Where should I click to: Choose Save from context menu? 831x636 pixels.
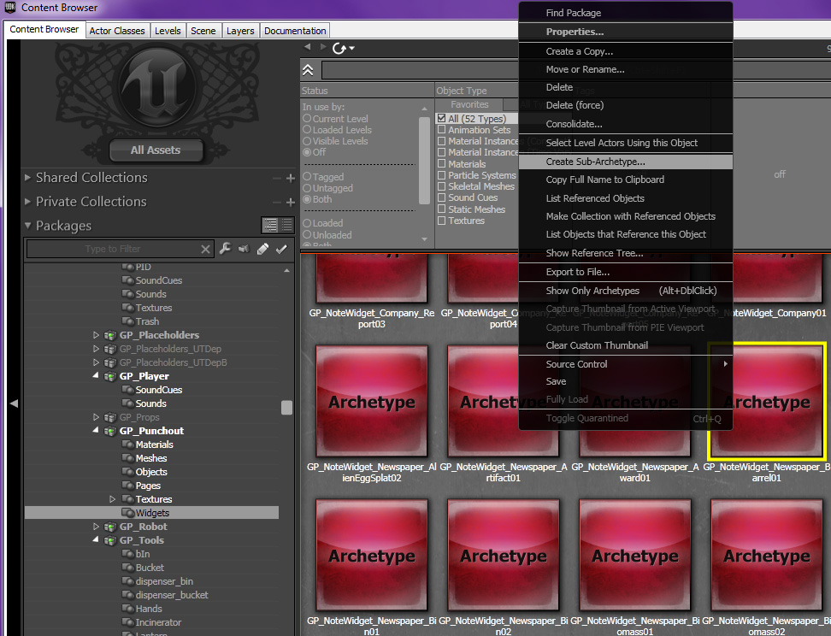tap(625, 381)
